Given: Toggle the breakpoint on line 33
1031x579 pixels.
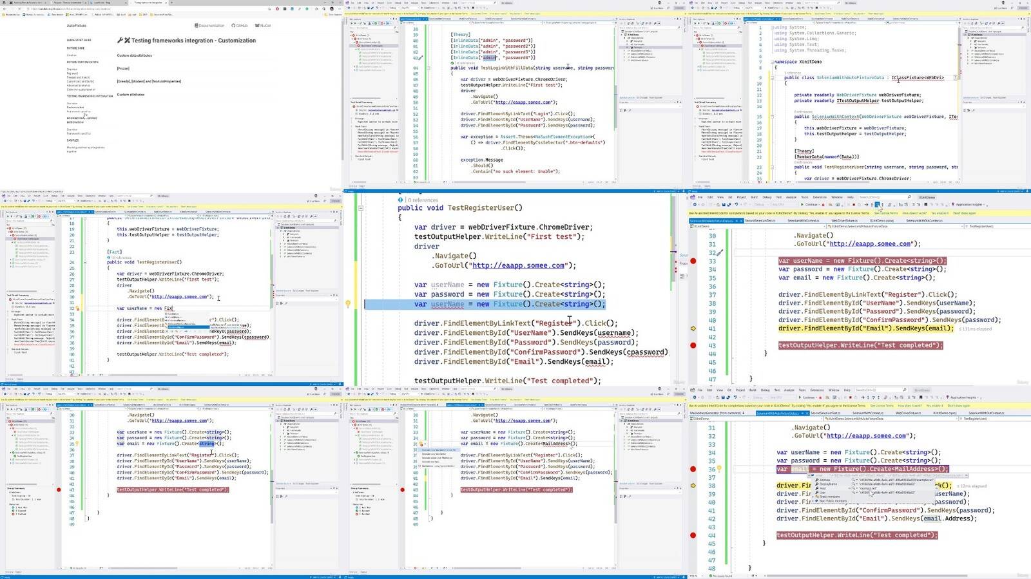Looking at the screenshot, I should (693, 261).
